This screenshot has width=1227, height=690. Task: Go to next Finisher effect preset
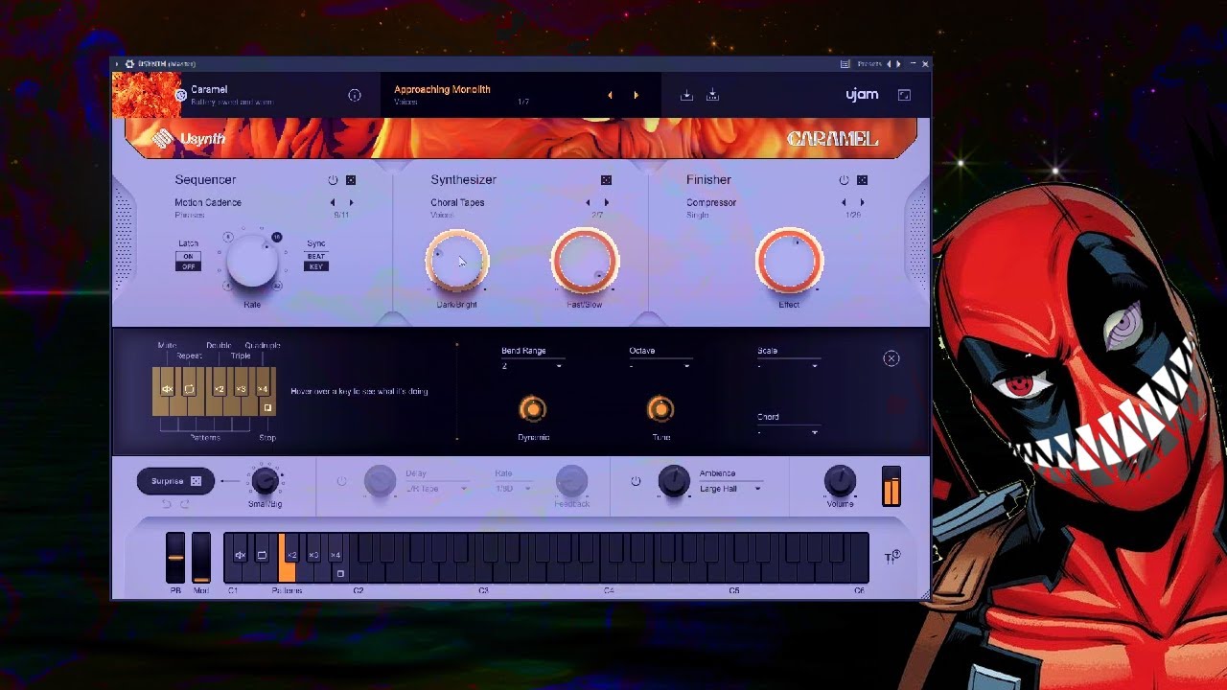pyautogui.click(x=862, y=202)
